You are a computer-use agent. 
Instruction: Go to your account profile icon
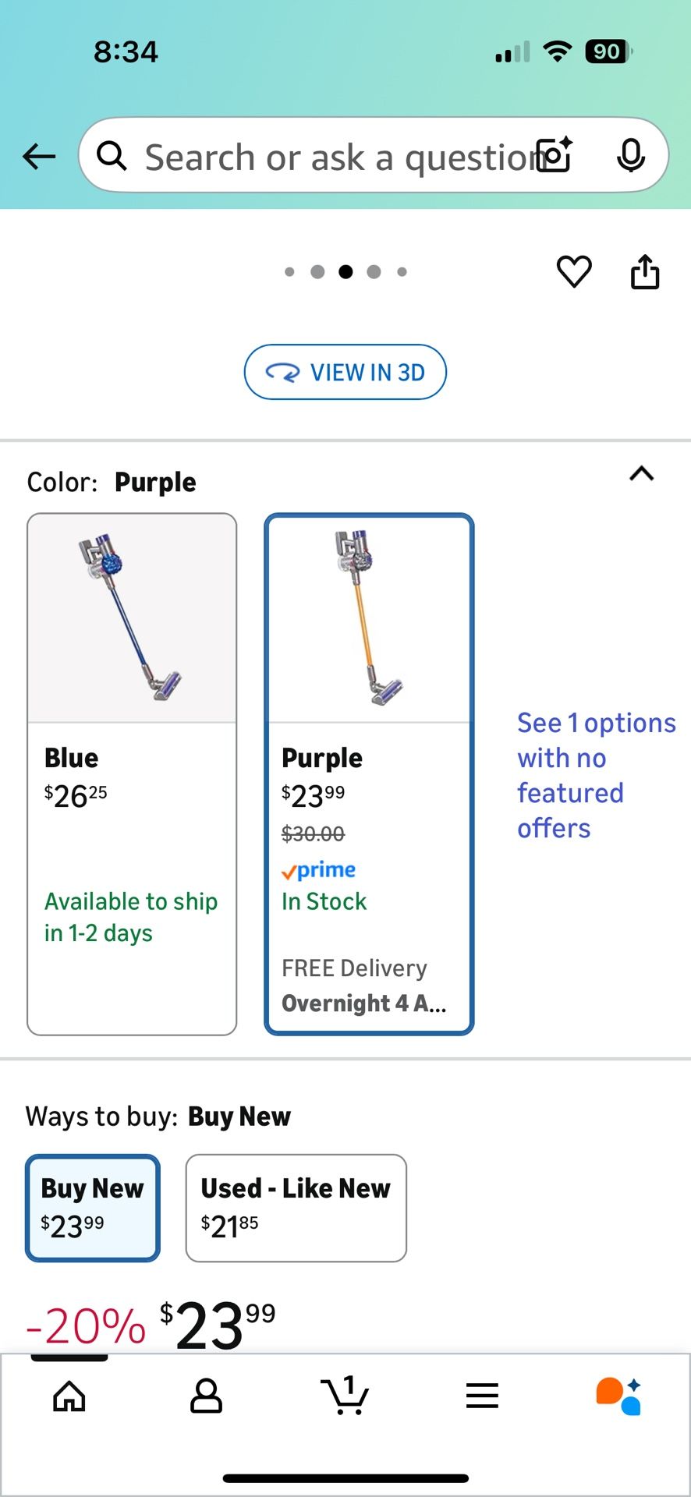207,1396
